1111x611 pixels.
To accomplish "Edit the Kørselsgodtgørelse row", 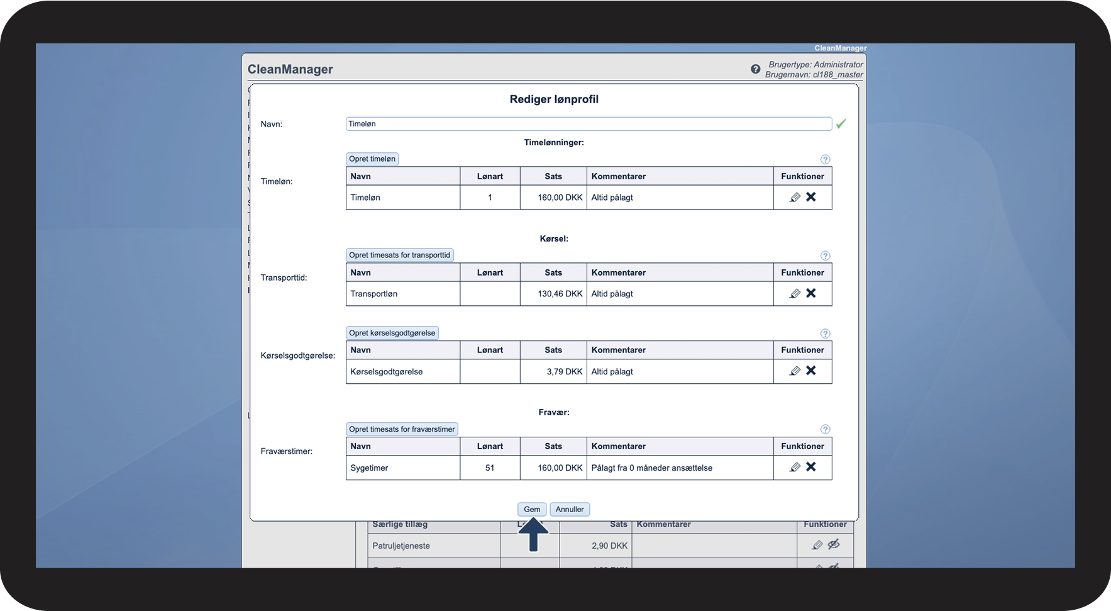I will (x=795, y=371).
